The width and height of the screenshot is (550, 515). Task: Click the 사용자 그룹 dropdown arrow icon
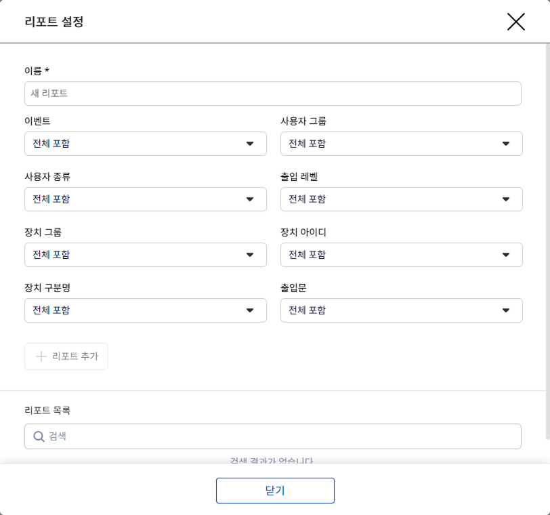point(506,144)
